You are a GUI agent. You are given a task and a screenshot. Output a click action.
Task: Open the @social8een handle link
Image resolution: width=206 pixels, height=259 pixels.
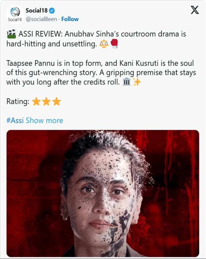click(x=42, y=19)
